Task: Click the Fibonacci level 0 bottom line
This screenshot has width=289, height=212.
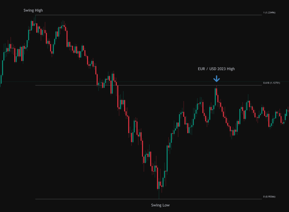Action: pos(148,199)
